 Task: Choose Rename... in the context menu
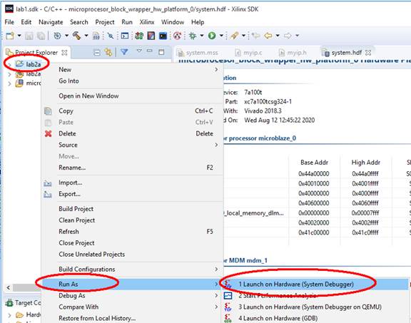point(132,168)
